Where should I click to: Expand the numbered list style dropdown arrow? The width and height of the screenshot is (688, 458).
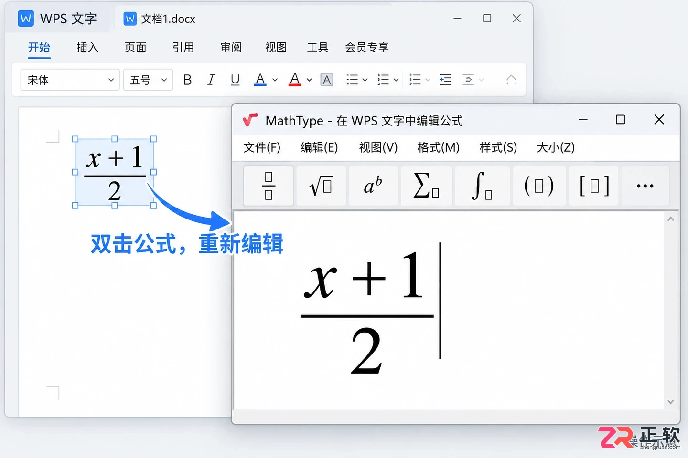396,80
